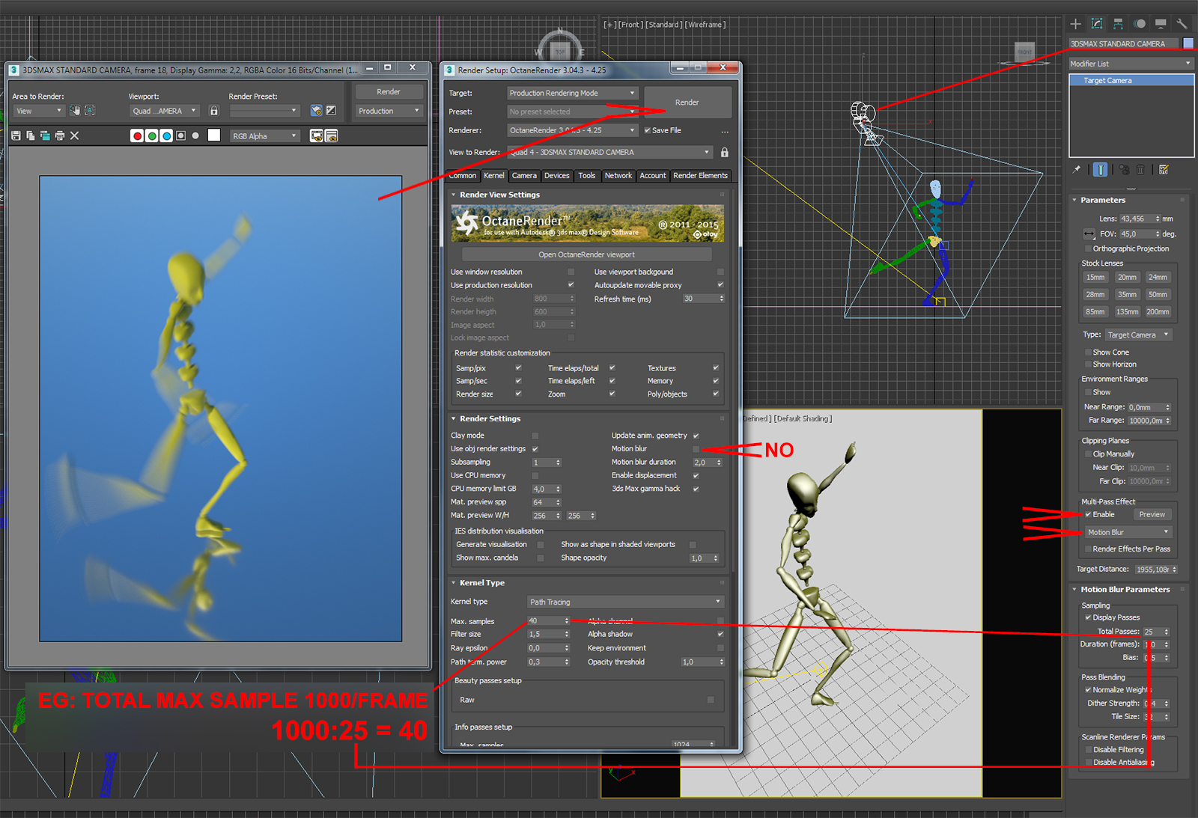Screen dimensions: 1198x818
Task: Print the rendered image
Action: [60, 135]
